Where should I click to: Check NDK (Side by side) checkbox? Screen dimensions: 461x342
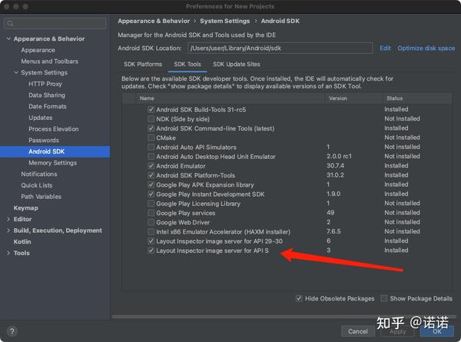click(x=151, y=119)
